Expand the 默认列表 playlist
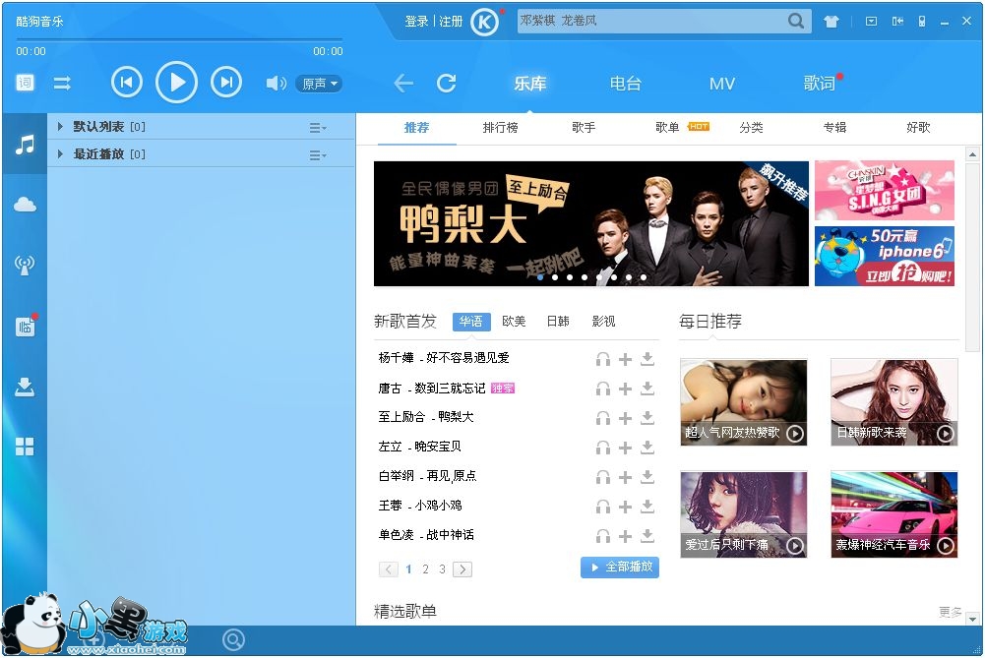The image size is (985, 658). [x=60, y=127]
